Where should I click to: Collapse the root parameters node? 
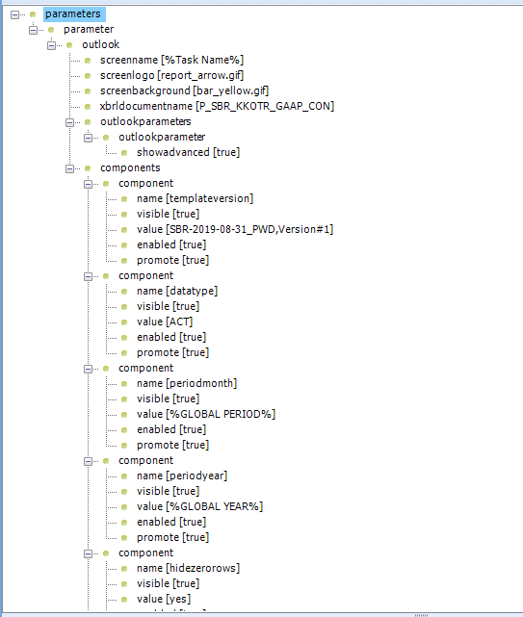(x=14, y=15)
